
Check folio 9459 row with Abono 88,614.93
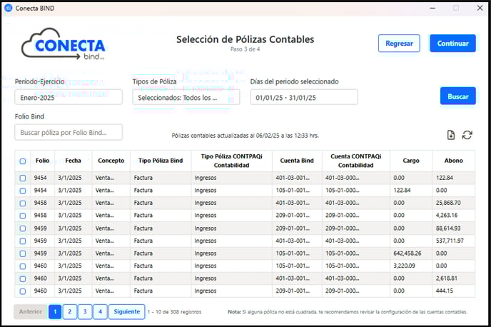(23, 228)
